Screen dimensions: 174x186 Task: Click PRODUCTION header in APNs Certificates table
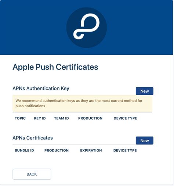point(57,150)
